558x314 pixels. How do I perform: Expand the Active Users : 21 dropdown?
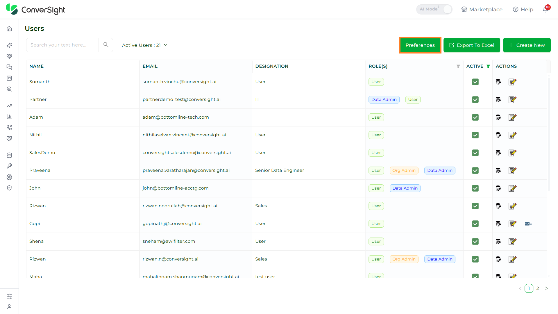[x=145, y=45]
